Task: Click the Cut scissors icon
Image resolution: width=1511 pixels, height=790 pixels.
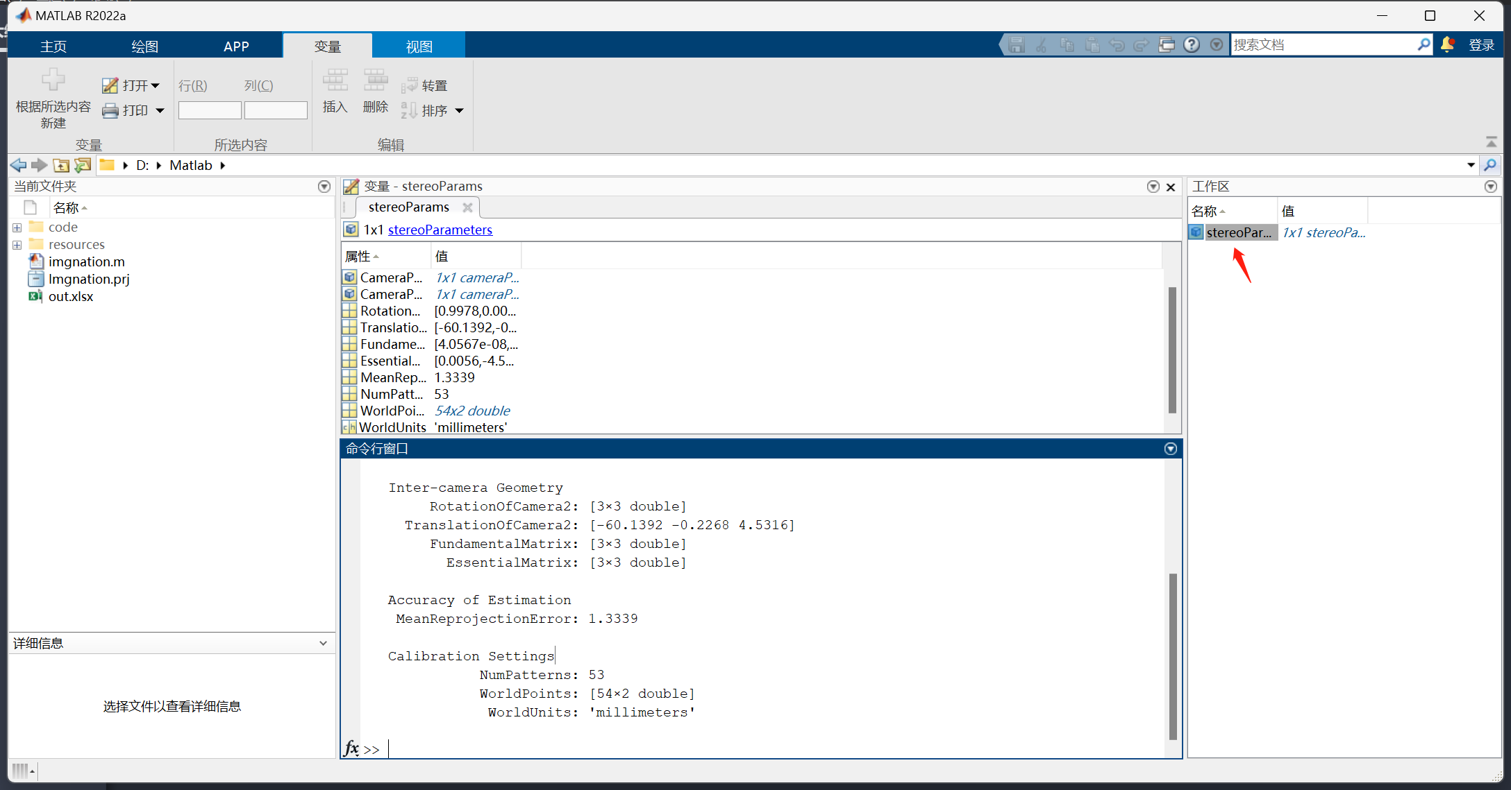Action: (1042, 45)
